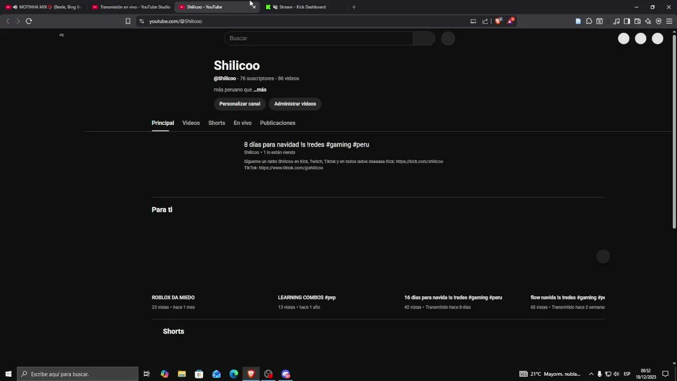Click the Windows taskbar search box
Image resolution: width=677 pixels, height=381 pixels.
click(78, 374)
